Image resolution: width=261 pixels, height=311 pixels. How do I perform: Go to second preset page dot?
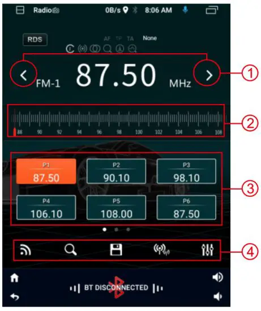coord(117,230)
